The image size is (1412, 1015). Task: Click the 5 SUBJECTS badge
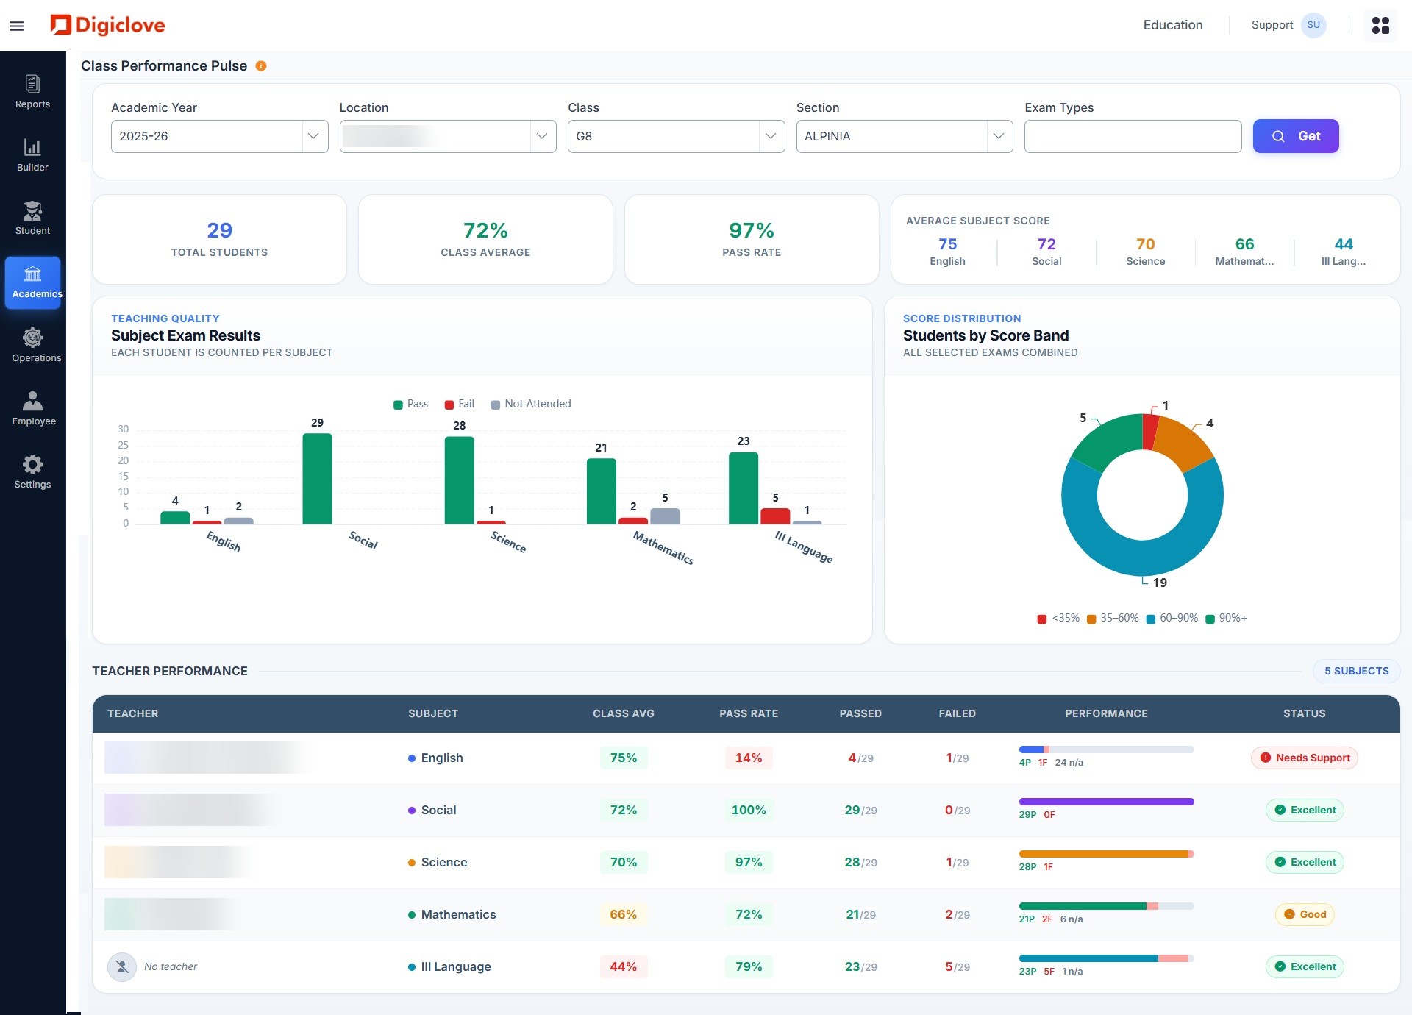pyautogui.click(x=1357, y=671)
